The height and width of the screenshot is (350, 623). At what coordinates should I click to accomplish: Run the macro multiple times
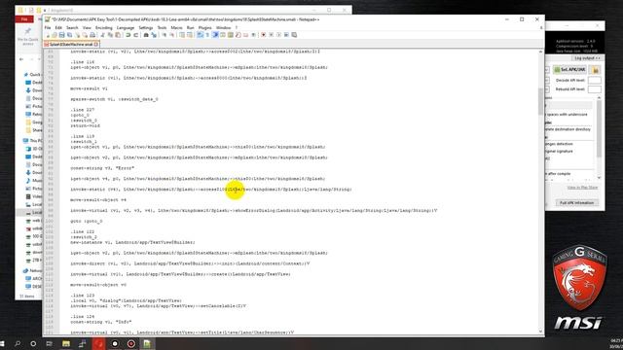click(287, 35)
